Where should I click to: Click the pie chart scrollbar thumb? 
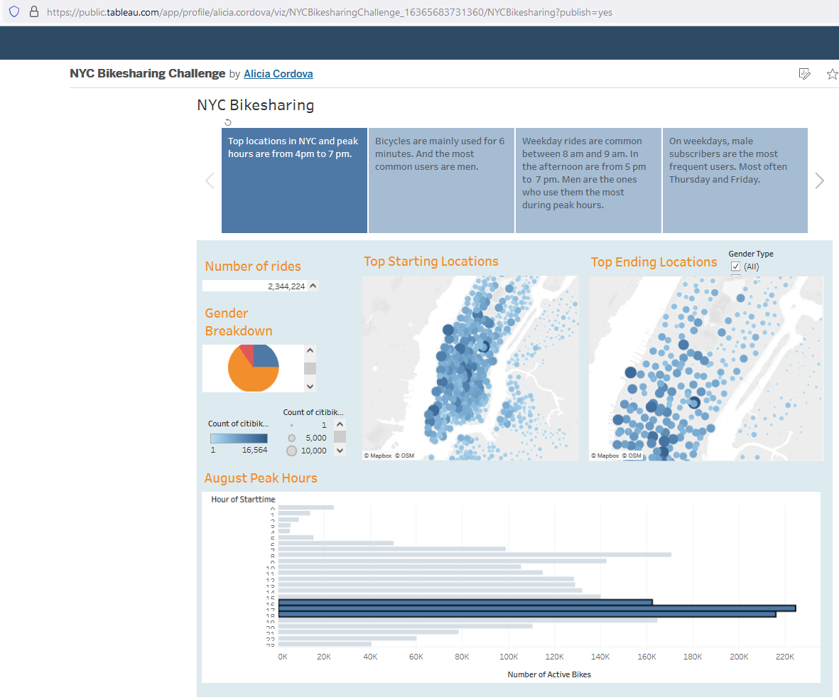tap(310, 368)
